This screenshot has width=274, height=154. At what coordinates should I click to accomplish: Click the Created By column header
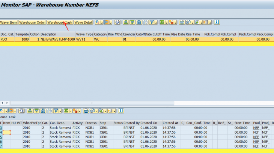click(131, 123)
